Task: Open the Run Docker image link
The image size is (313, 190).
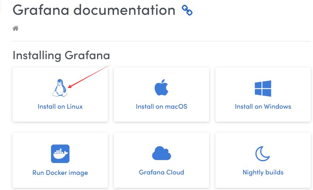Action: point(60,173)
